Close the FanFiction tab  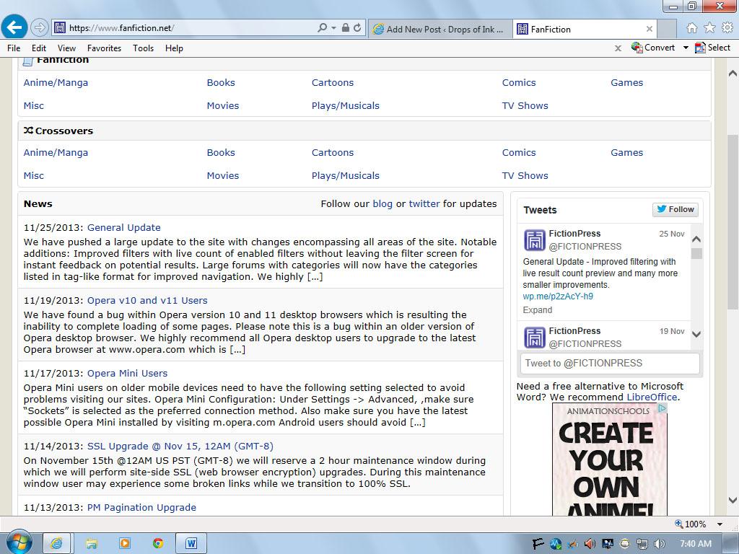coord(649,29)
